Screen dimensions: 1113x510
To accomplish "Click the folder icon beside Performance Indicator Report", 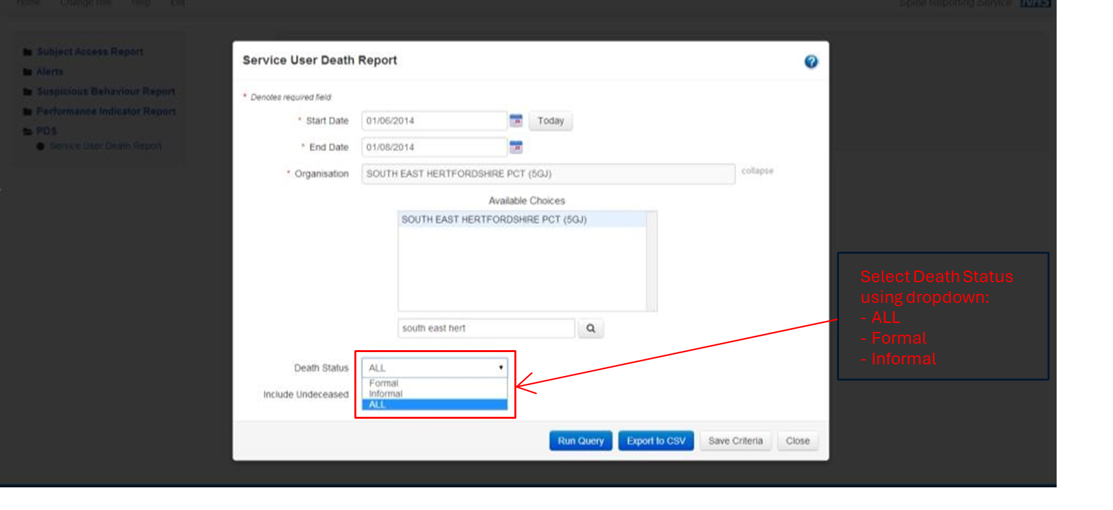I will pyautogui.click(x=28, y=112).
